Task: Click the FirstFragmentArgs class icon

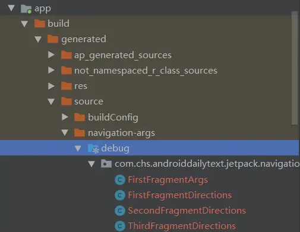Action: tap(120, 180)
